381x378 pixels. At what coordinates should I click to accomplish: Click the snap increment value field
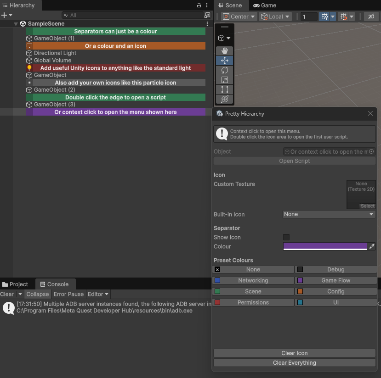click(x=309, y=17)
